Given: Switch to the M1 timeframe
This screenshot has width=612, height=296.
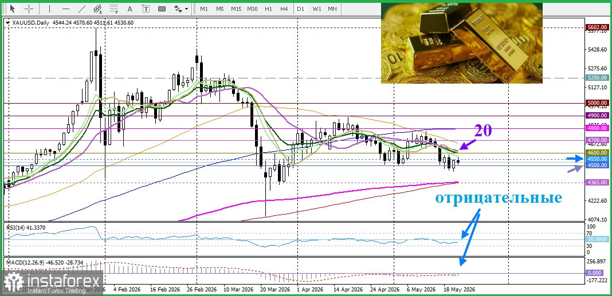Looking at the screenshot, I should (x=204, y=9).
